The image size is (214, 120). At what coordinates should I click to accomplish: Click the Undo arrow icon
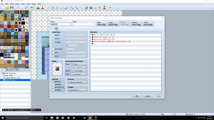click(32, 8)
